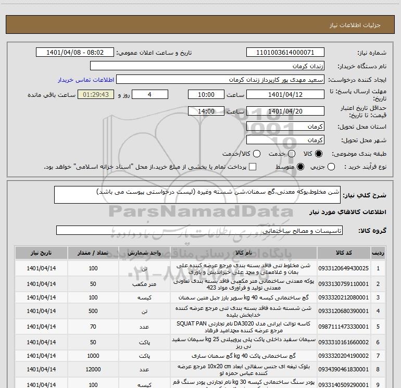This screenshot has width=401, height=388.
Task: Select the کالا radio button
Action: tap(319, 154)
